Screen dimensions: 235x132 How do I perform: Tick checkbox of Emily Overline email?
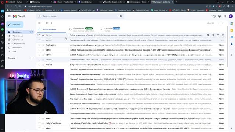(x=39, y=123)
